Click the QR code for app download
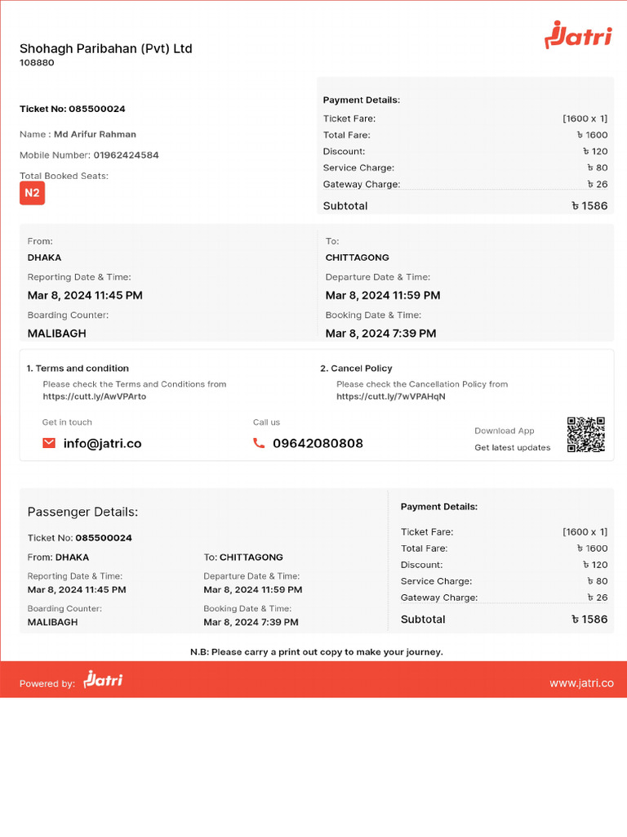The image size is (627, 837). tap(586, 434)
